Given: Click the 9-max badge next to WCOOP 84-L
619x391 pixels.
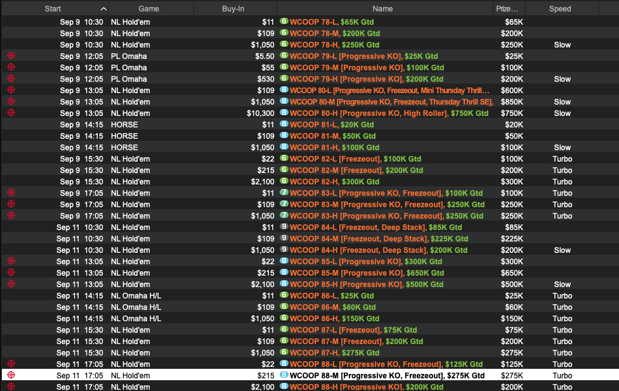Looking at the screenshot, I should (x=284, y=227).
